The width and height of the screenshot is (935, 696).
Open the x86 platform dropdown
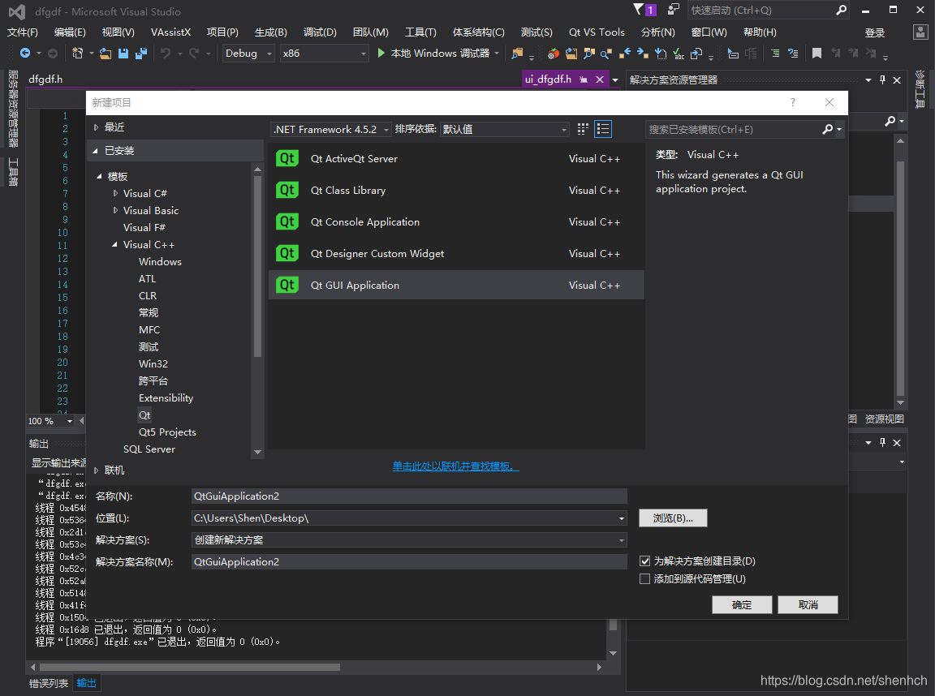pyautogui.click(x=325, y=53)
